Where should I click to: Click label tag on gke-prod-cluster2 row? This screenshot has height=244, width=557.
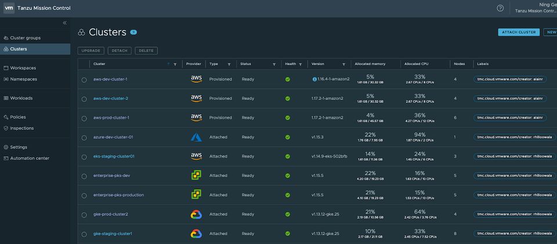[x=515, y=214]
